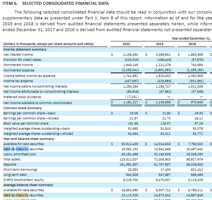Select the basic shares value 51,915
Viewport: 212px width, 200px height.
point(165,129)
